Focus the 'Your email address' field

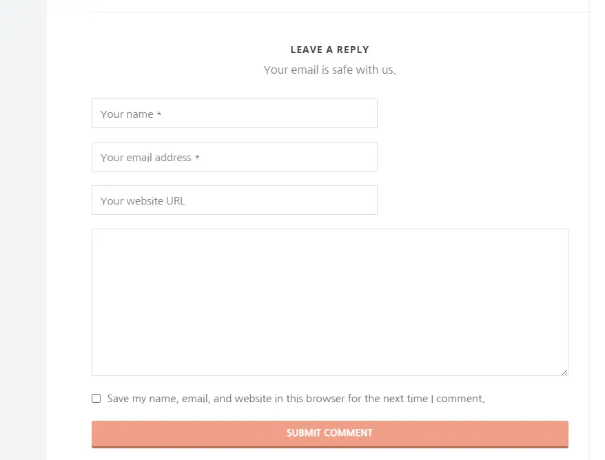pos(234,156)
